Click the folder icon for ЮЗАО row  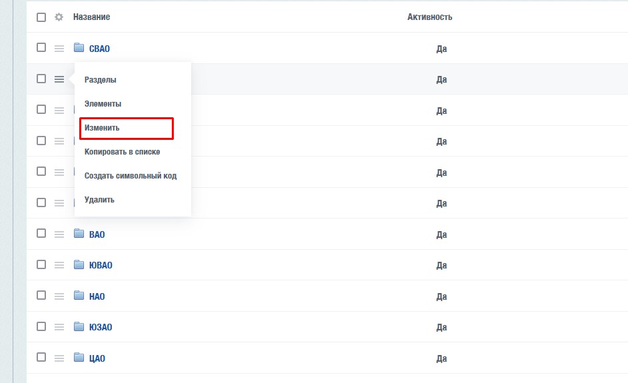tap(79, 327)
